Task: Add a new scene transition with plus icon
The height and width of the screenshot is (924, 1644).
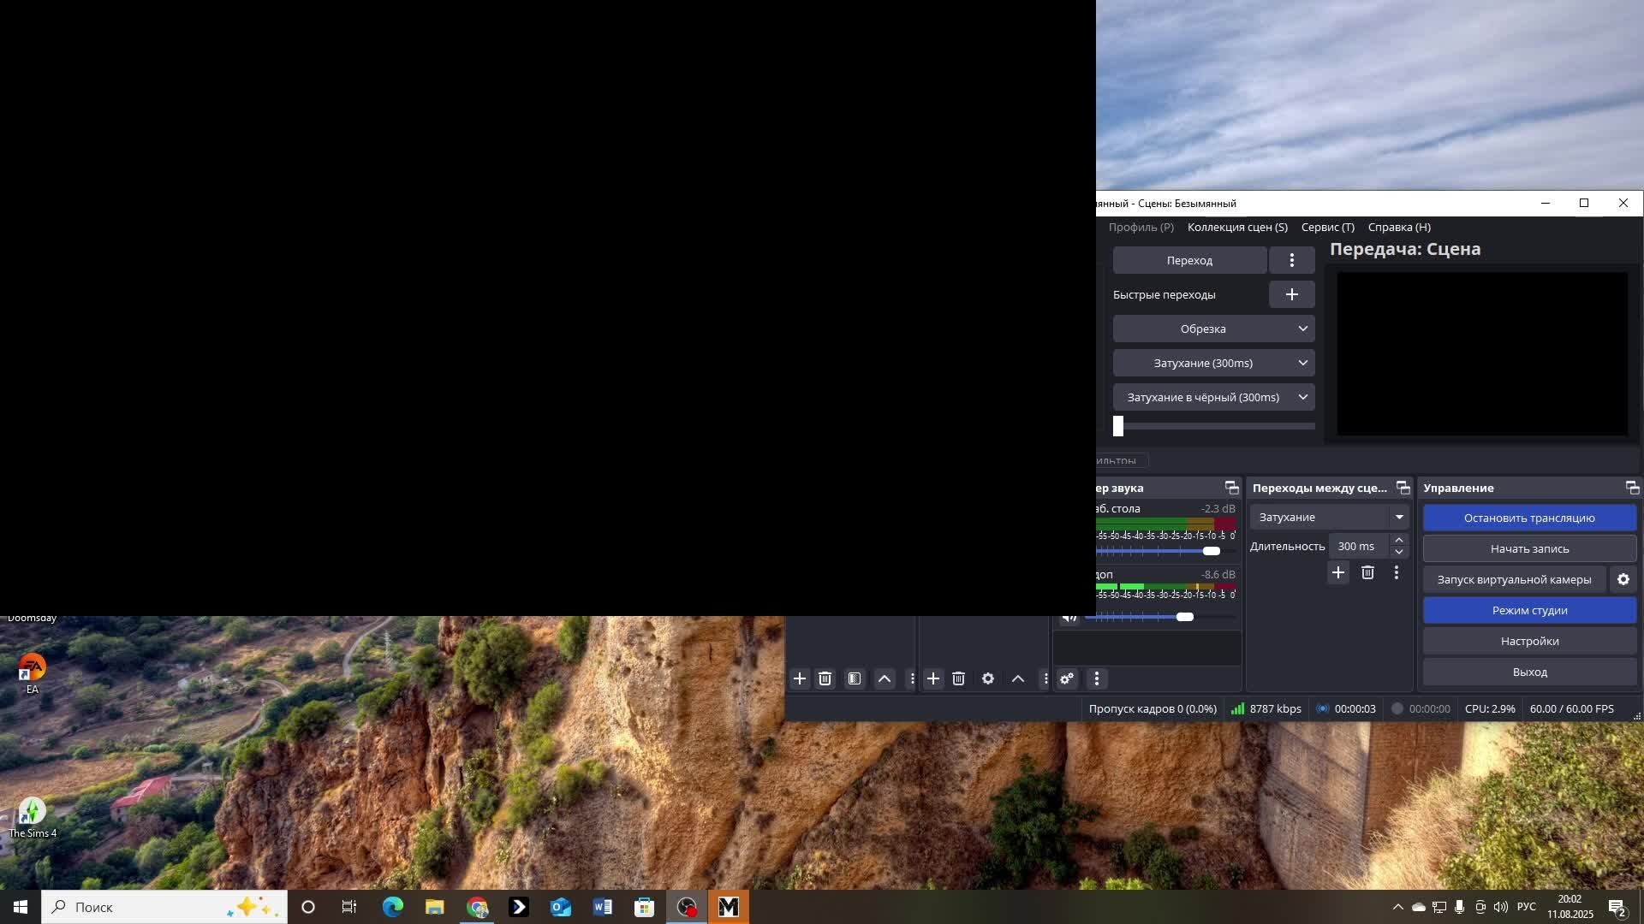Action: pyautogui.click(x=1338, y=572)
